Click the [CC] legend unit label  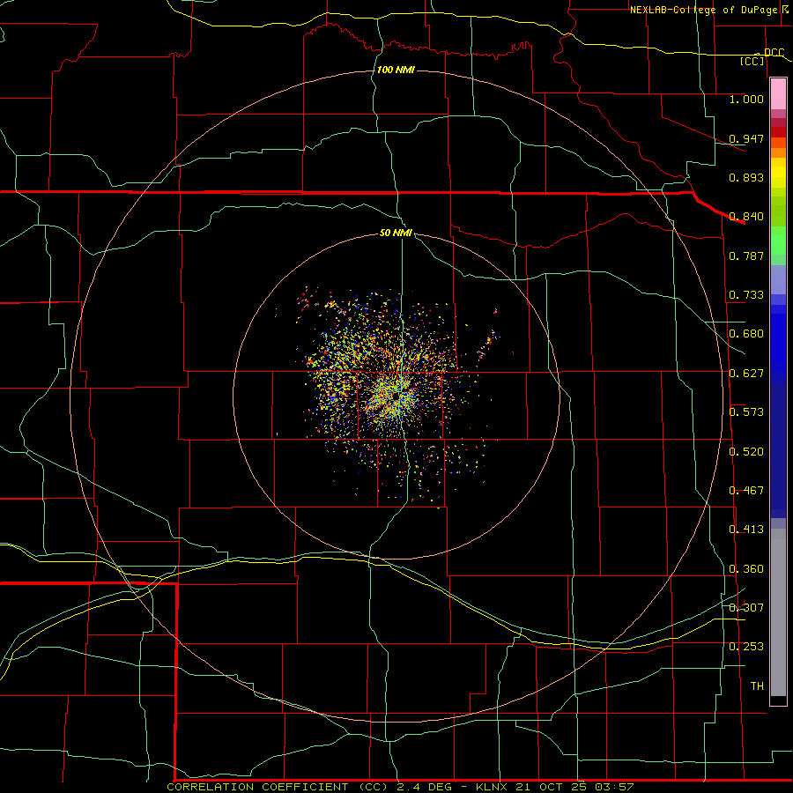click(x=752, y=61)
